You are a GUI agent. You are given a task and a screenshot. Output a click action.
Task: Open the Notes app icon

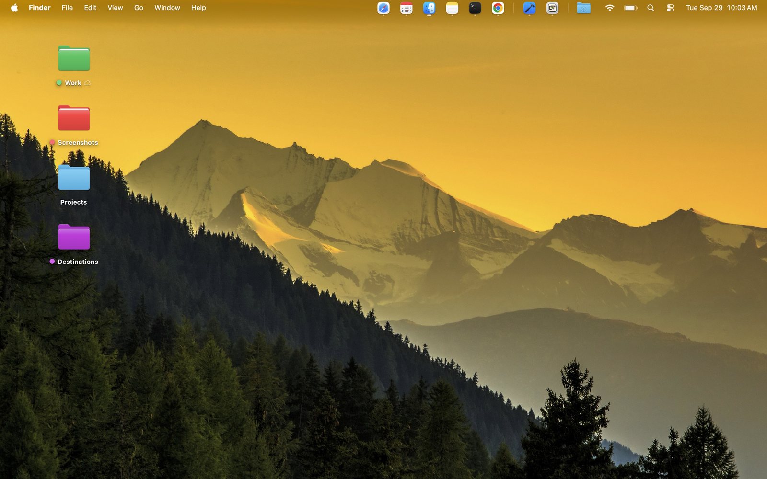(452, 8)
